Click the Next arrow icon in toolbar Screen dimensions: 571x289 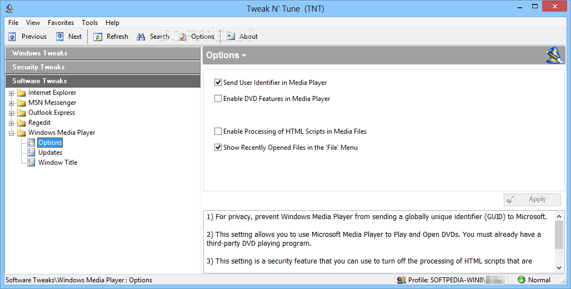(60, 37)
